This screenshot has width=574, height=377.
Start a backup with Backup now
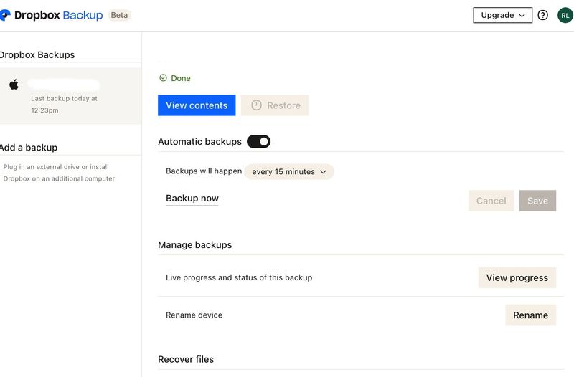192,199
